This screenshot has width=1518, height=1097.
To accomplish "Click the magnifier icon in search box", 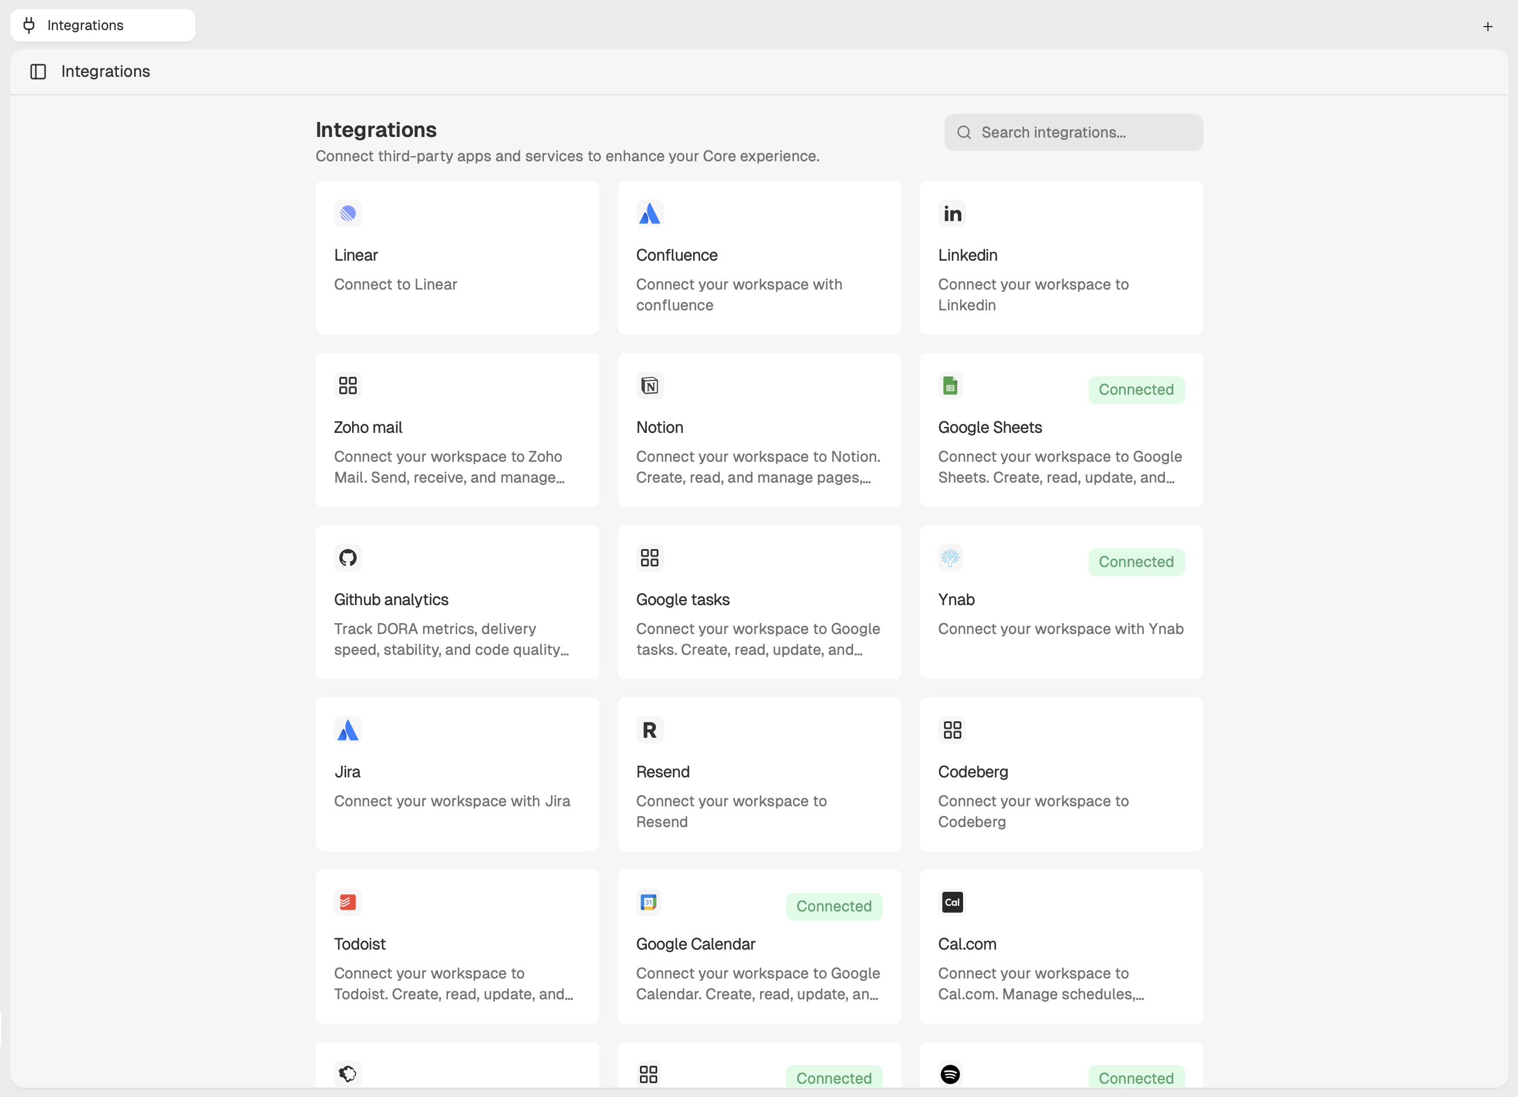I will [x=964, y=132].
